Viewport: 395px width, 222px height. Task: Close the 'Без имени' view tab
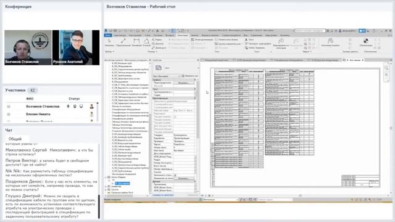click(362, 60)
